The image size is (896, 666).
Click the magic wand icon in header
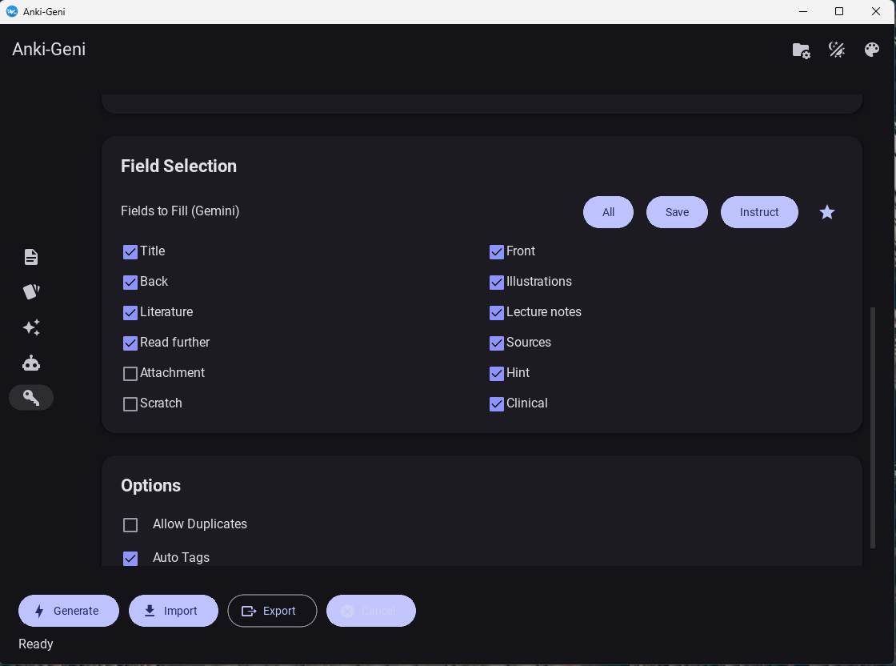837,50
